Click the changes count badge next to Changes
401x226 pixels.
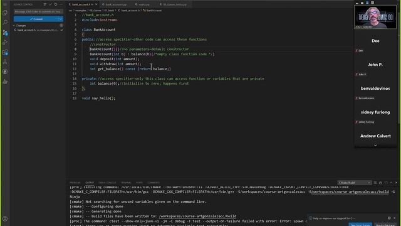(x=61, y=25)
